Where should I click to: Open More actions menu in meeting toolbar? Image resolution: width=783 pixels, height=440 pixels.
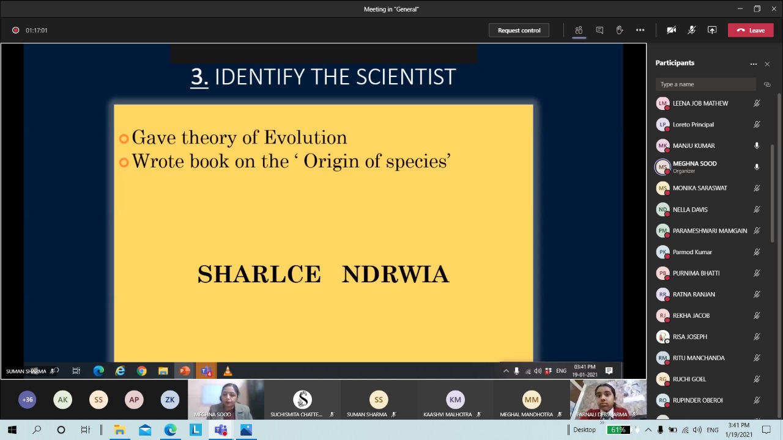(640, 30)
